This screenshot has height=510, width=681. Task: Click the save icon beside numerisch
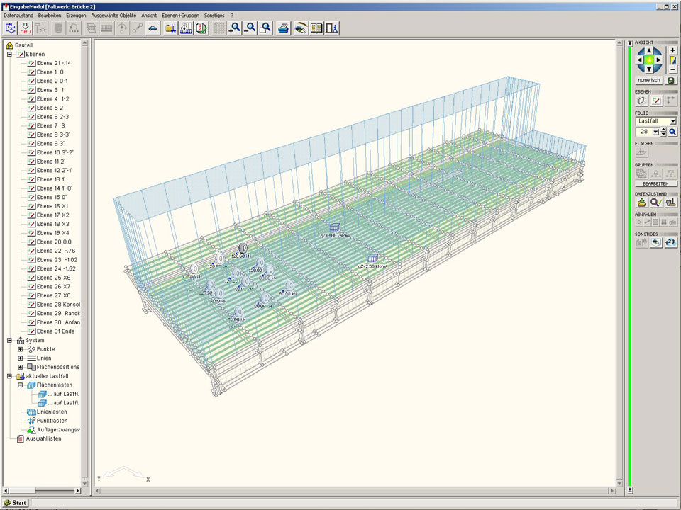pos(671,80)
